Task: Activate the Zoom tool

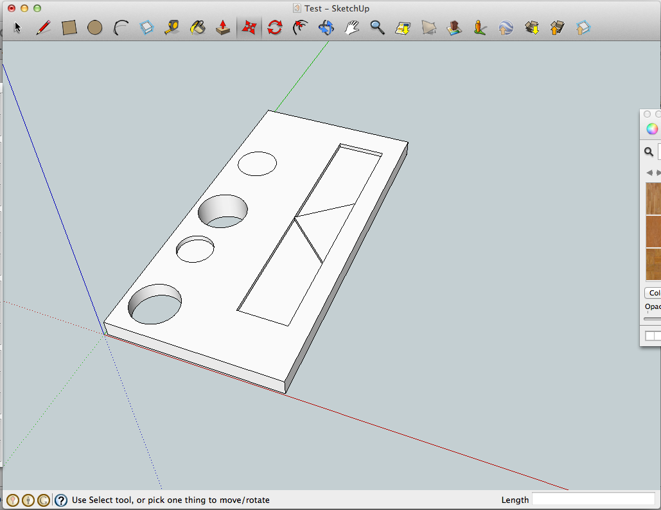Action: coord(378,27)
